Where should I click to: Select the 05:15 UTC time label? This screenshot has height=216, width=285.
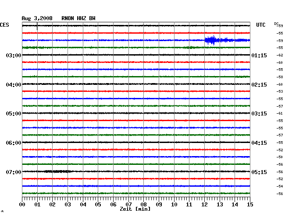pos(259,172)
